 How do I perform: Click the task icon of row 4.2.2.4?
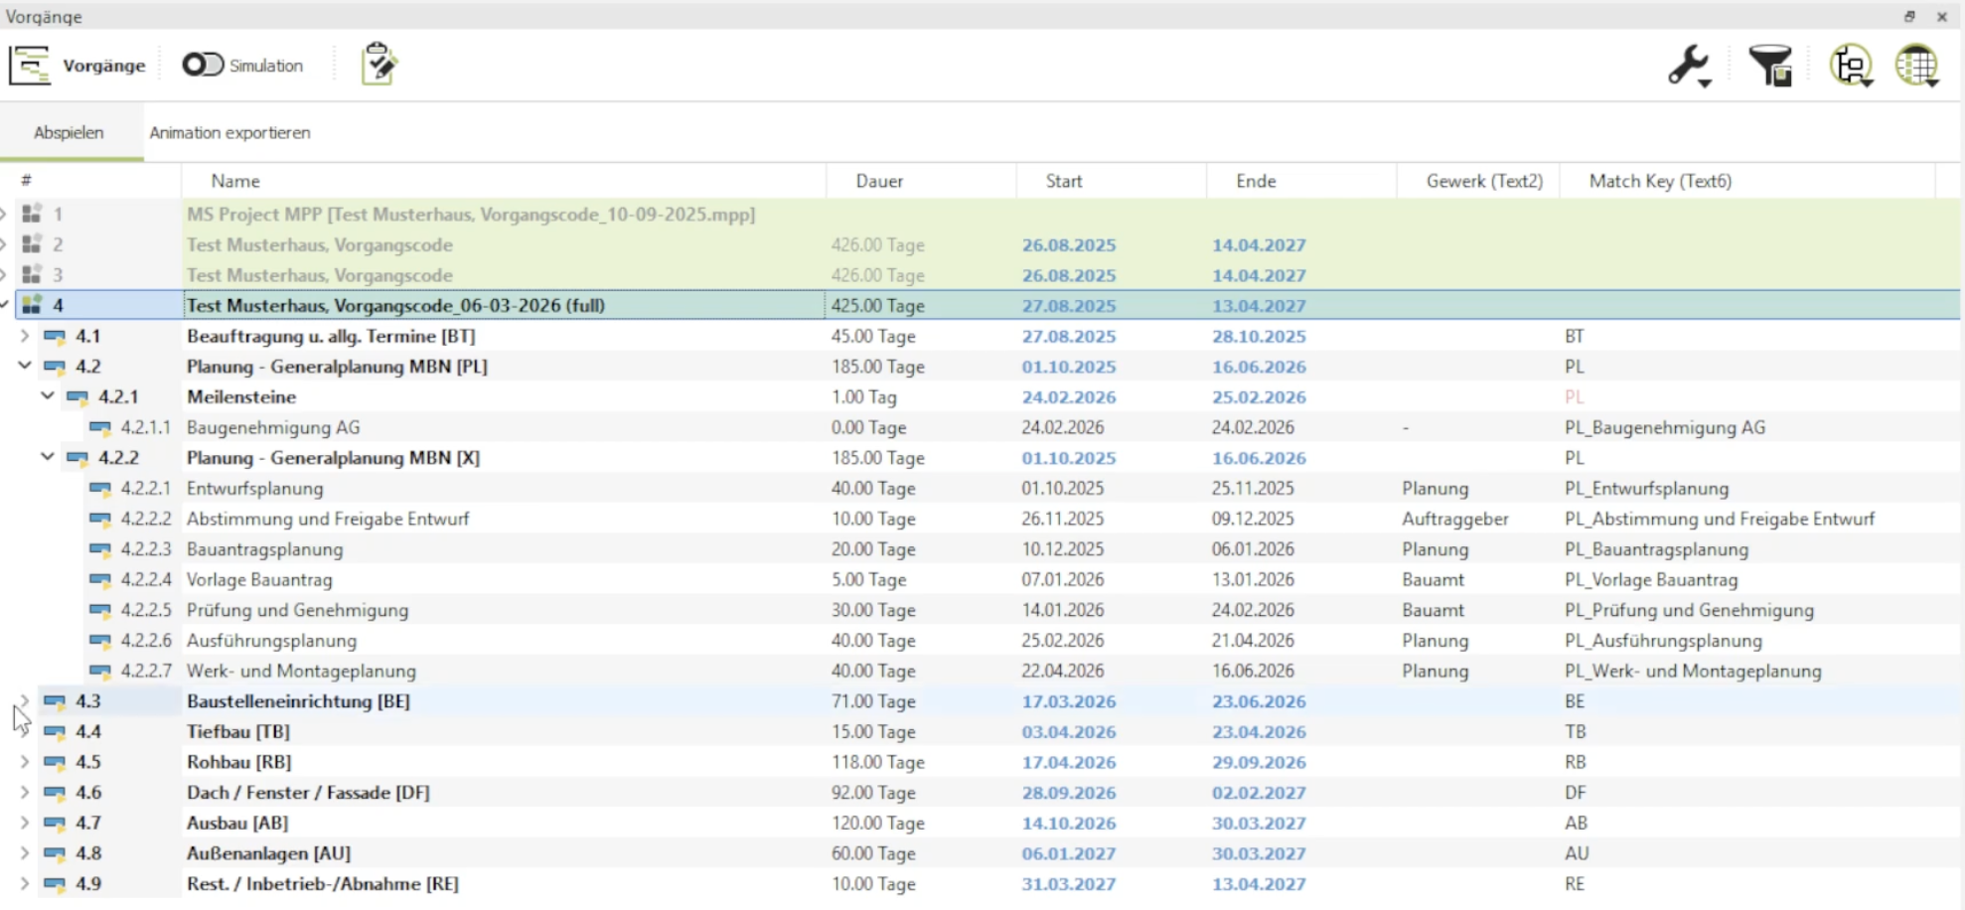click(100, 580)
